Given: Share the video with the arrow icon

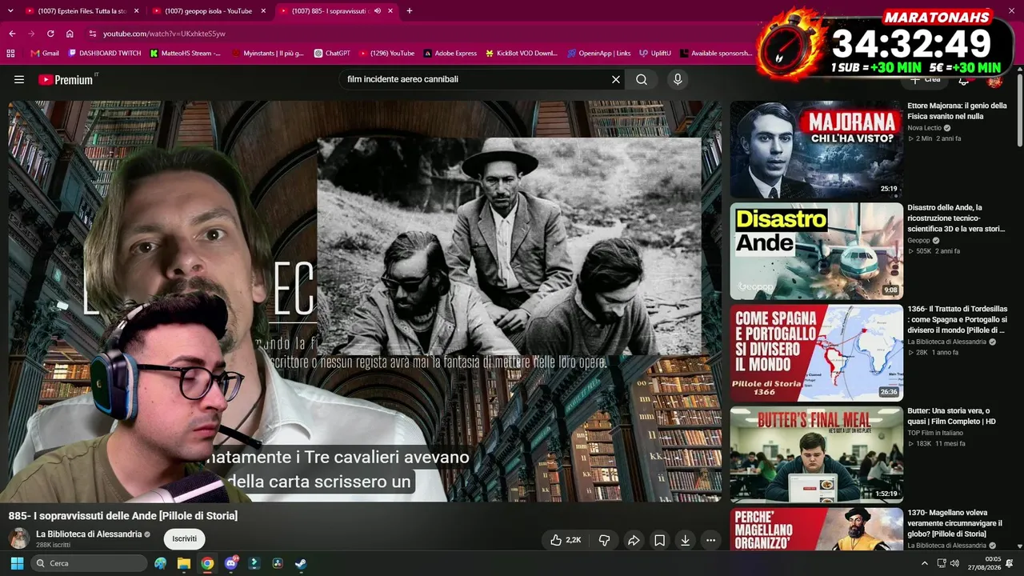Looking at the screenshot, I should tap(634, 540).
